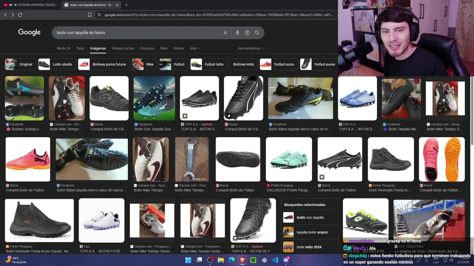This screenshot has height=266, width=474.
Task: Open Discord from taskbar
Action: point(286,260)
